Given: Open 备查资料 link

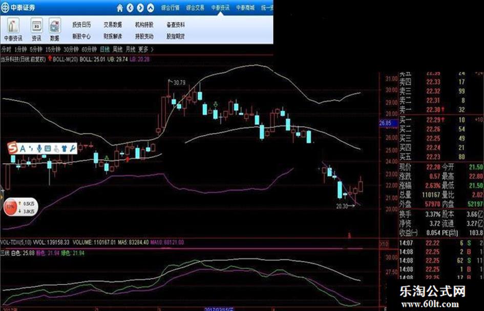Looking at the screenshot, I should tap(175, 25).
